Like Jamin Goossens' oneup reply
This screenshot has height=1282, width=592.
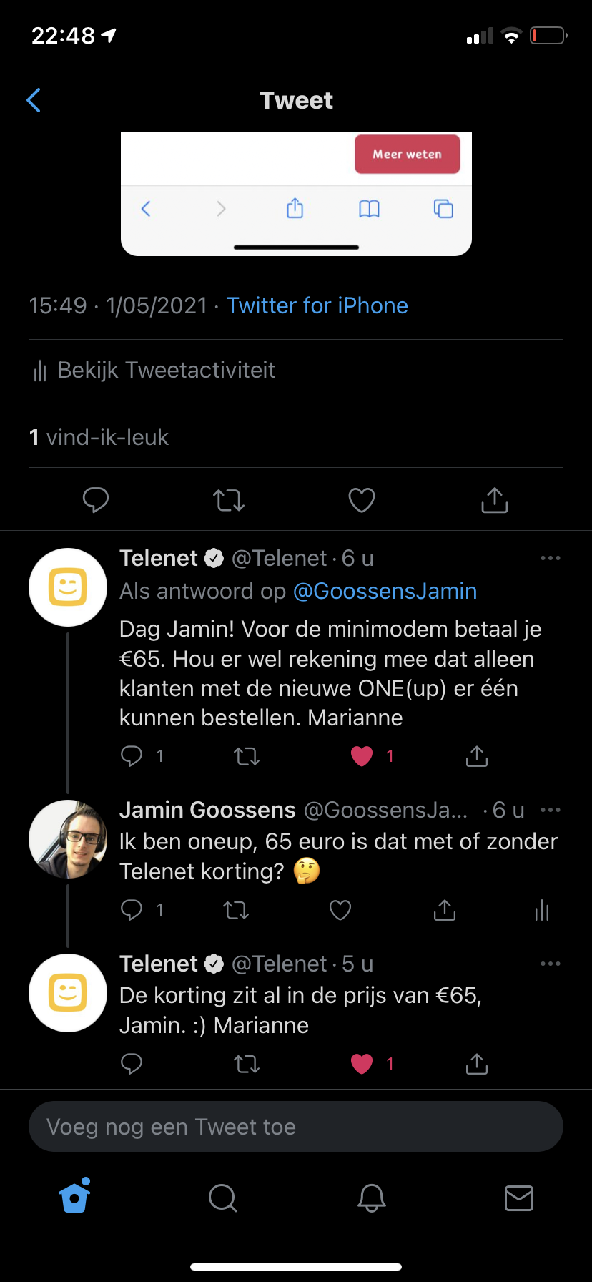(340, 910)
